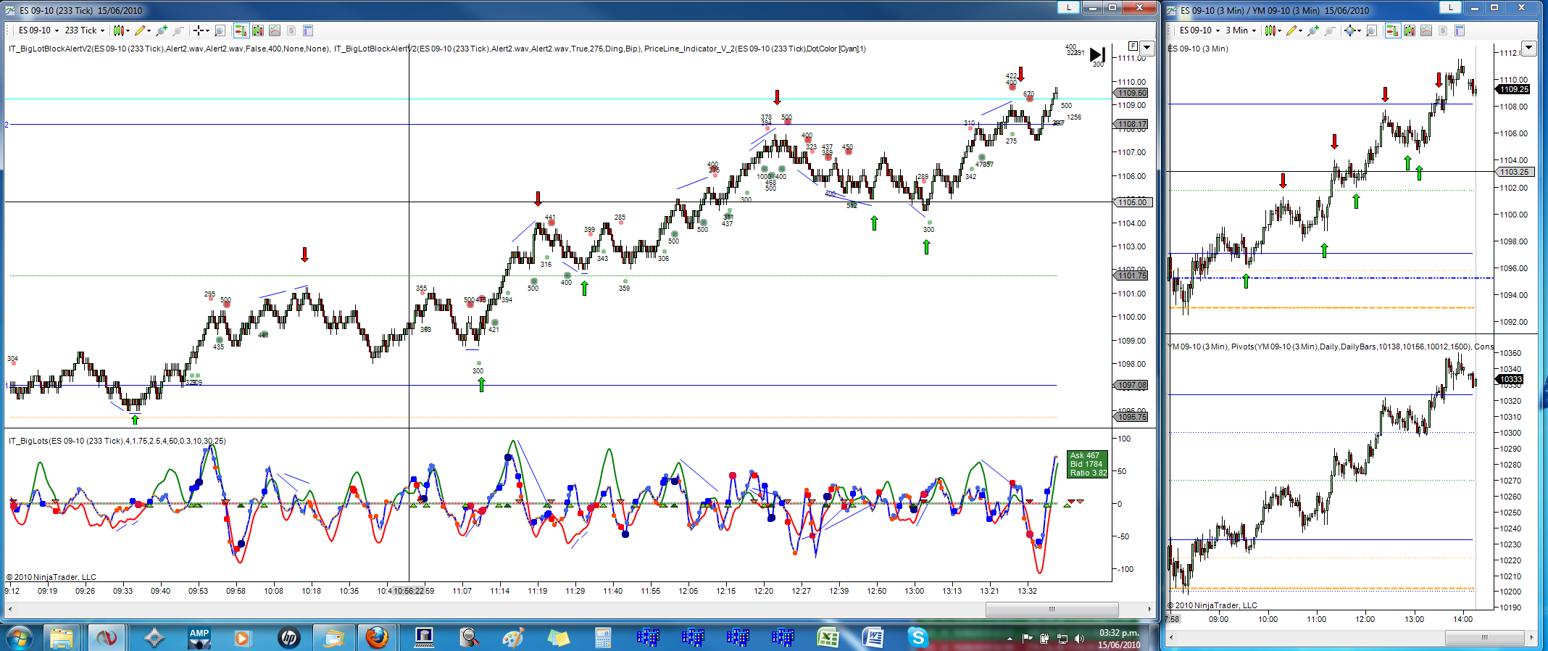
Task: Expand the 3 Min interval dropdown
Action: [1241, 30]
